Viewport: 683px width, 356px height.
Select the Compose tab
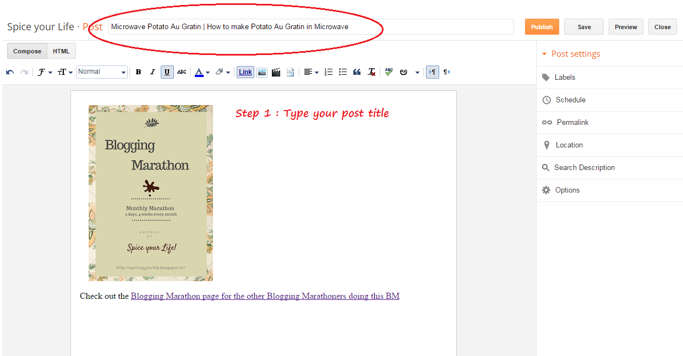[x=26, y=51]
